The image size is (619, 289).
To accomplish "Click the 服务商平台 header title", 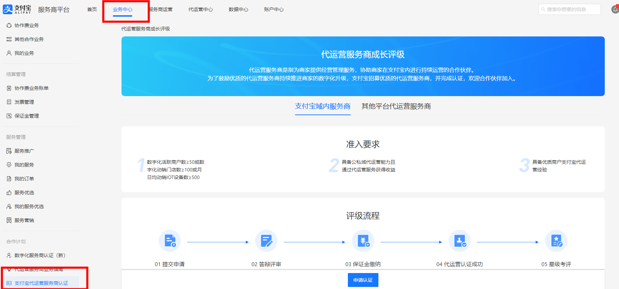I will click(54, 10).
